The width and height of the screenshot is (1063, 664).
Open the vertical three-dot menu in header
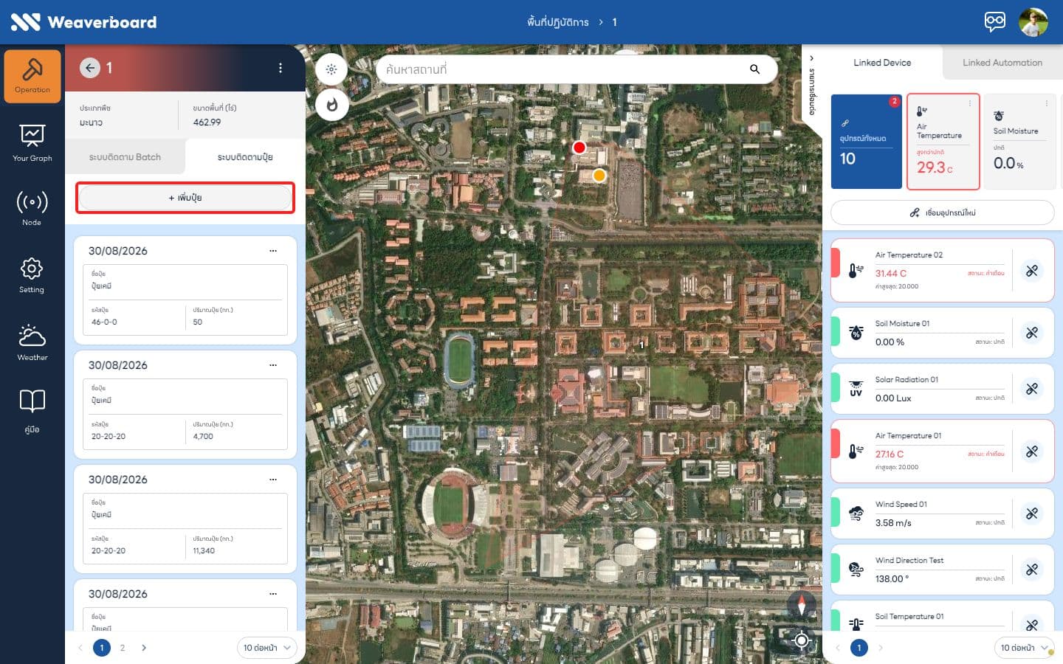(281, 68)
